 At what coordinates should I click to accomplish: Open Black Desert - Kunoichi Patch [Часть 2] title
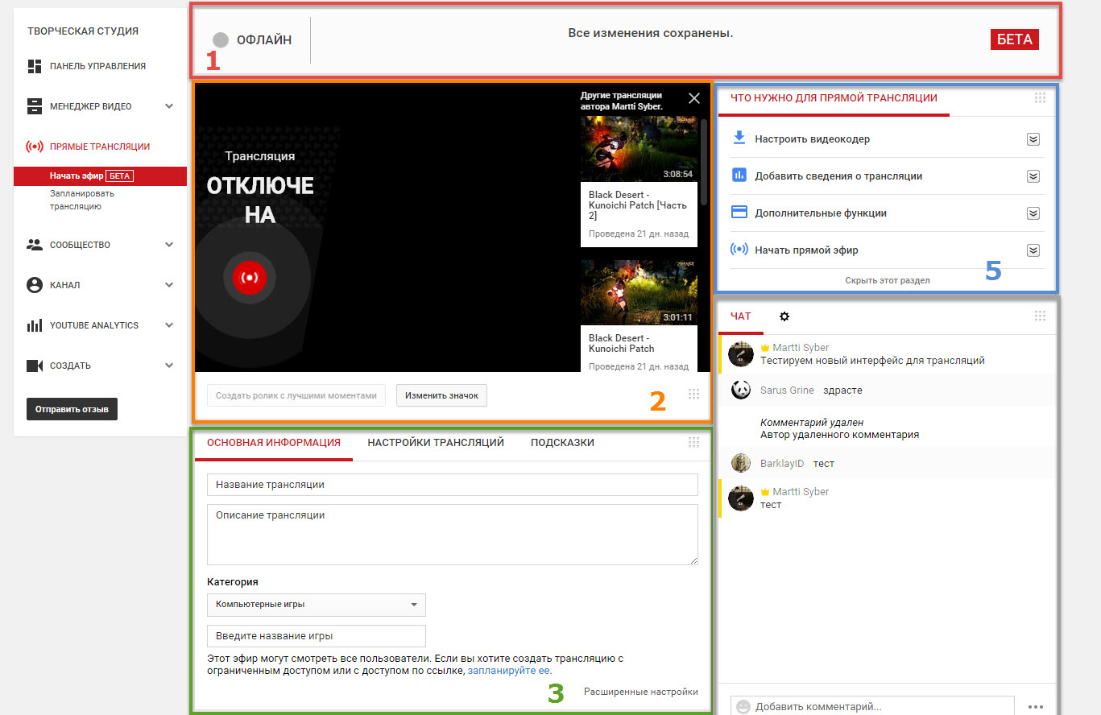click(638, 205)
